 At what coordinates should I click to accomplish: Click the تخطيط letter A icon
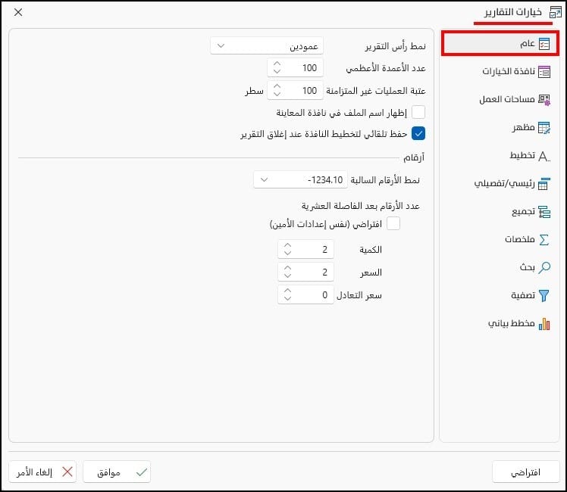544,156
